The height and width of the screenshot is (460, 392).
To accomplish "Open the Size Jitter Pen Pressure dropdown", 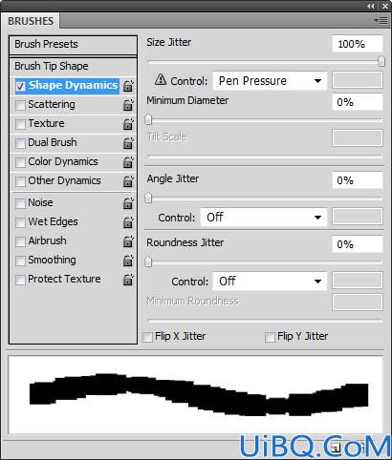I will (270, 80).
